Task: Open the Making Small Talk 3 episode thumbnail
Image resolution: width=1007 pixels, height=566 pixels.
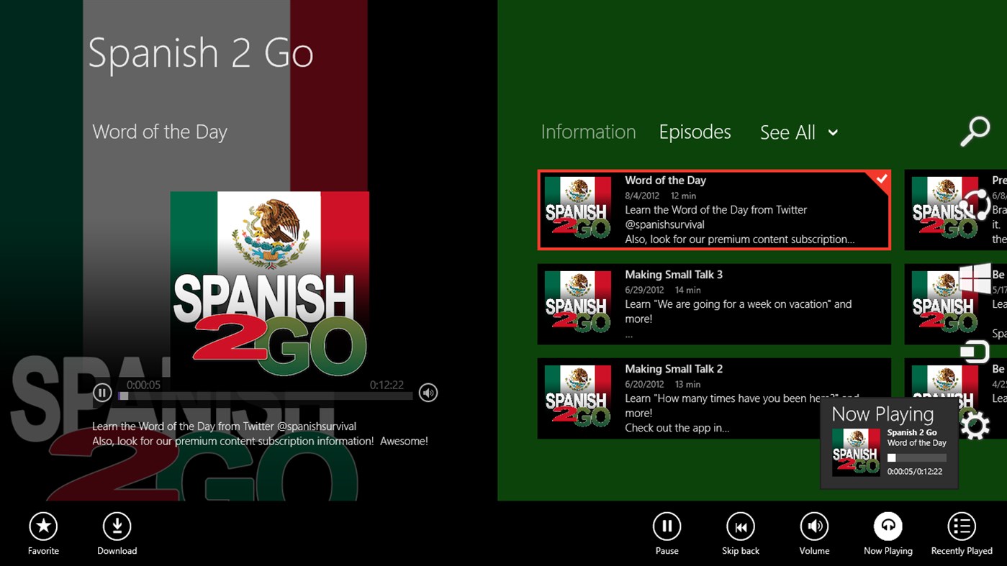Action: pos(577,303)
